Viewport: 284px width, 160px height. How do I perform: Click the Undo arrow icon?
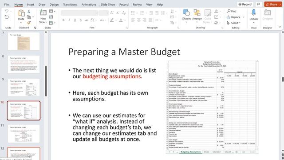point(7,11)
